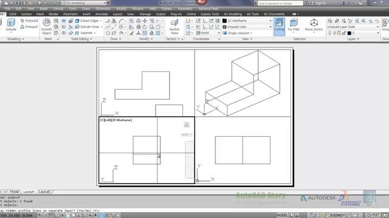
Task: Open the World coordinates dropdown
Action: pyautogui.click(x=208, y=33)
